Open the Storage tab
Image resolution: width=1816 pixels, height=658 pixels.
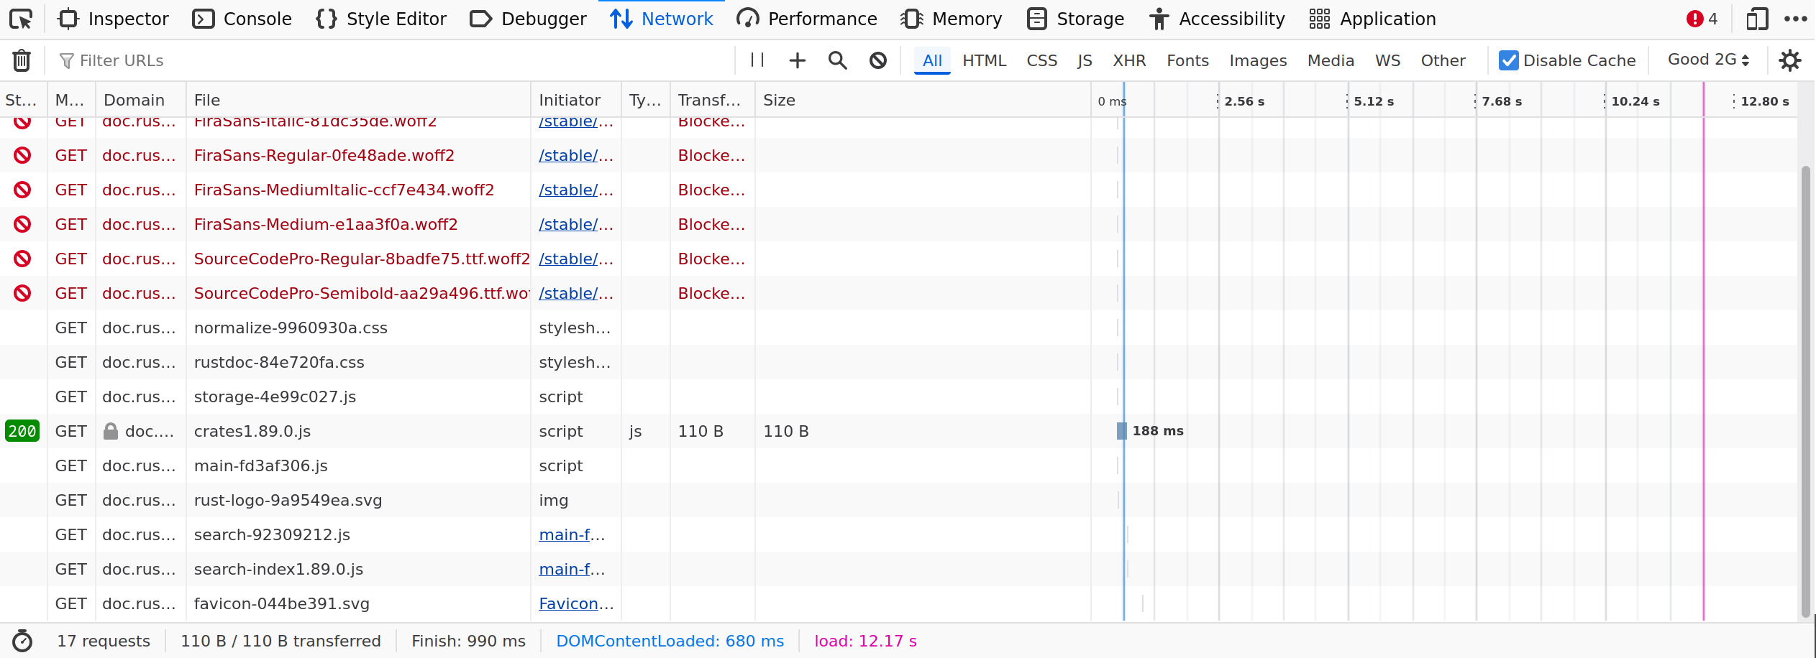(1076, 19)
